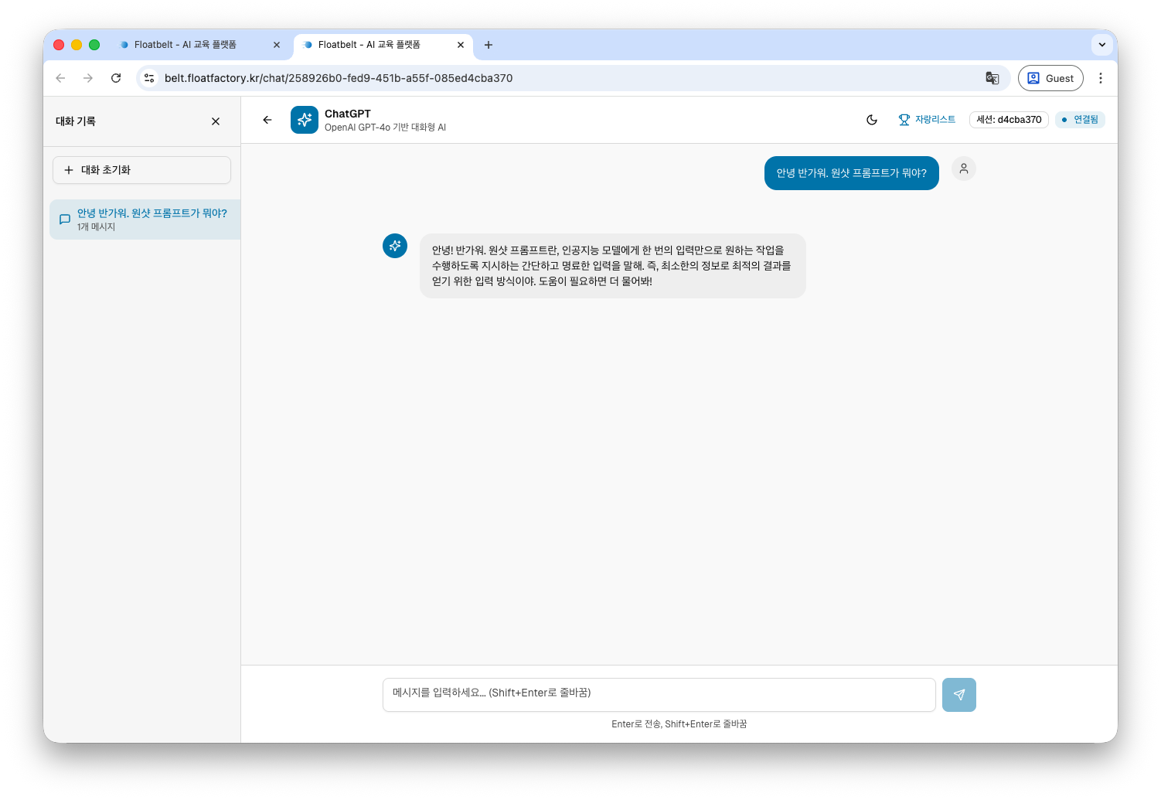The image size is (1161, 800).
Task: Start a new chat with 대화 초기화
Action: pos(141,169)
